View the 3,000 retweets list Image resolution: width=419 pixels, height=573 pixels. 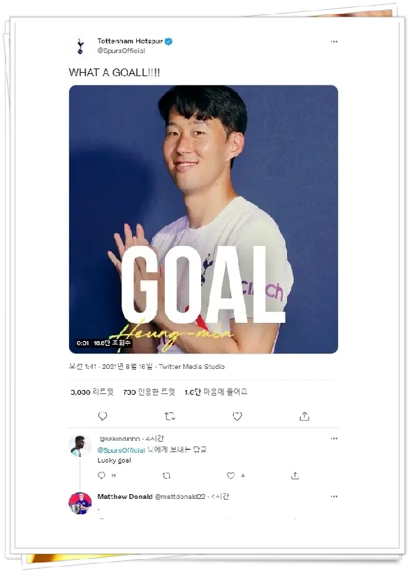(x=91, y=392)
